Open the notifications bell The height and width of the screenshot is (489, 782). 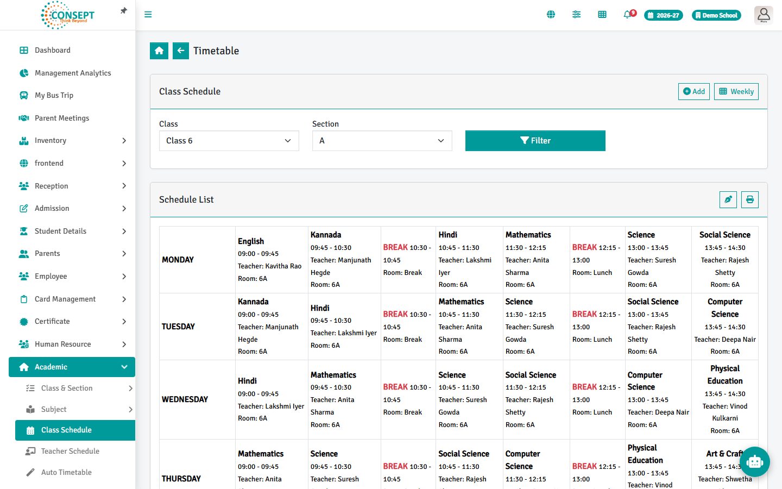click(x=628, y=15)
